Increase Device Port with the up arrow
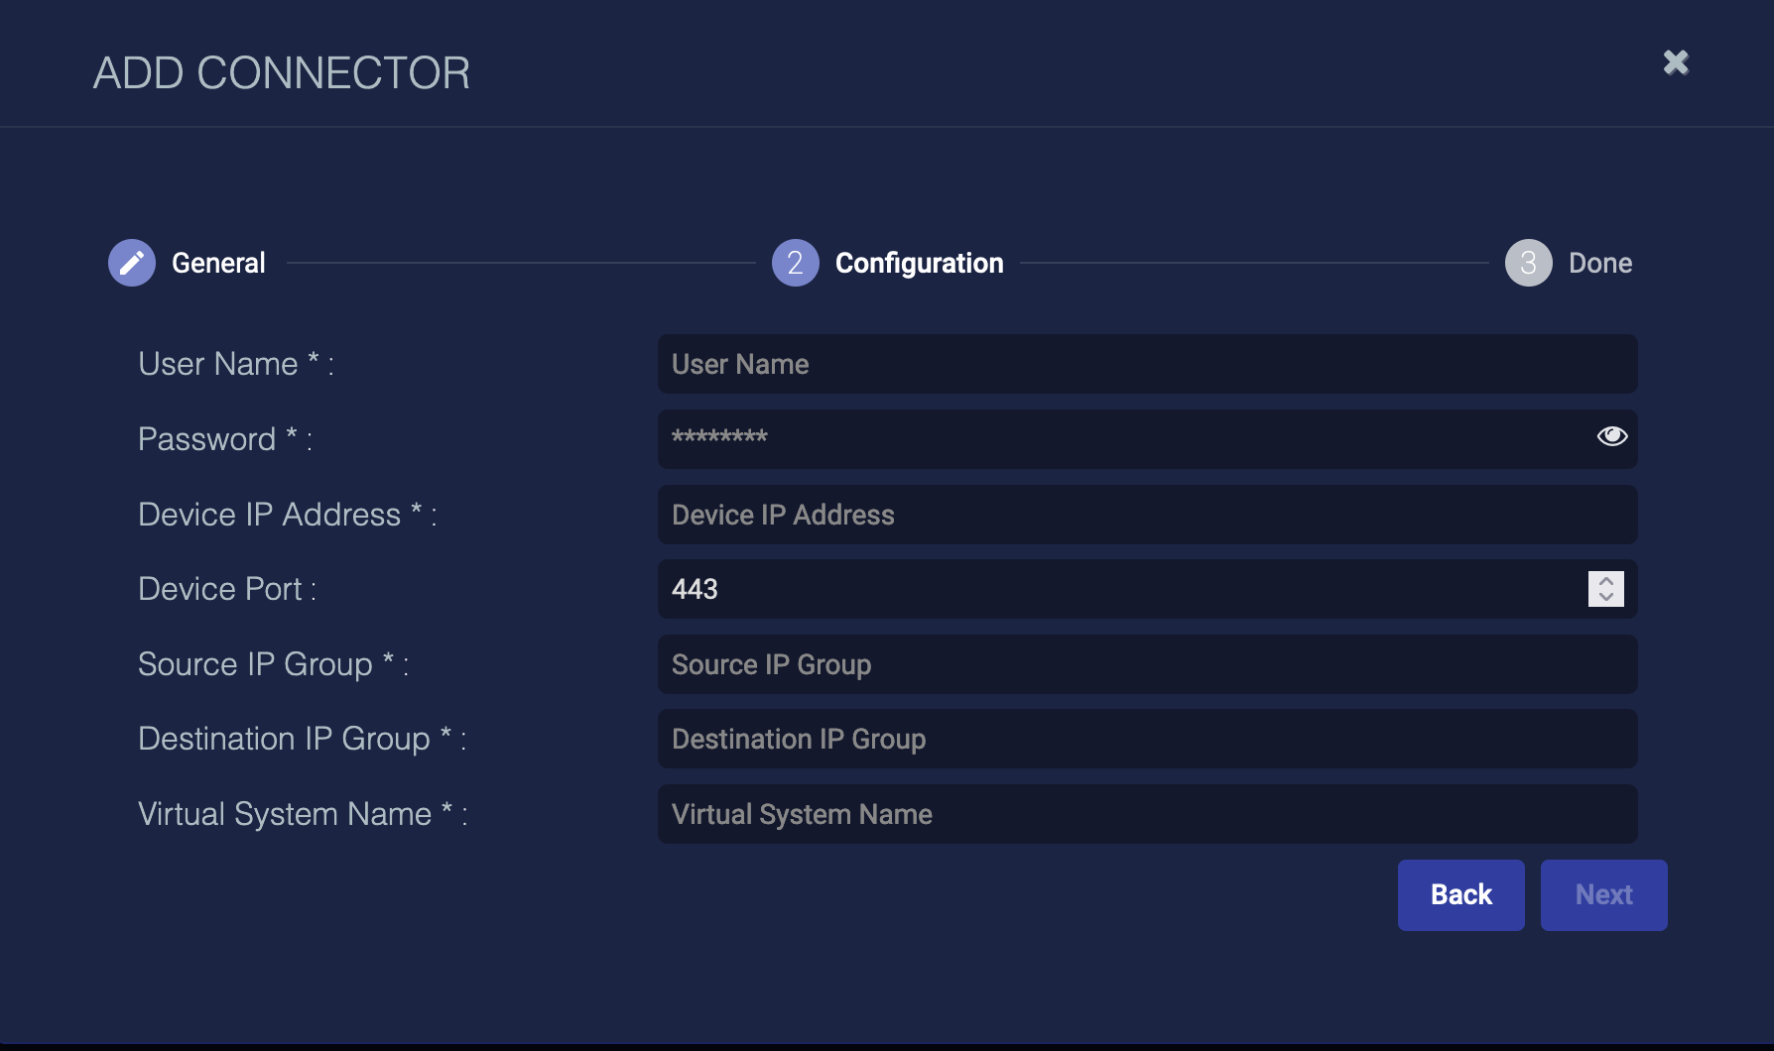Image resolution: width=1774 pixels, height=1051 pixels. tap(1606, 581)
